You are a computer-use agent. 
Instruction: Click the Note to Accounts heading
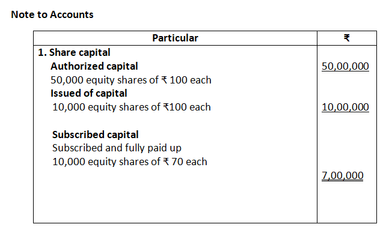(x=52, y=14)
